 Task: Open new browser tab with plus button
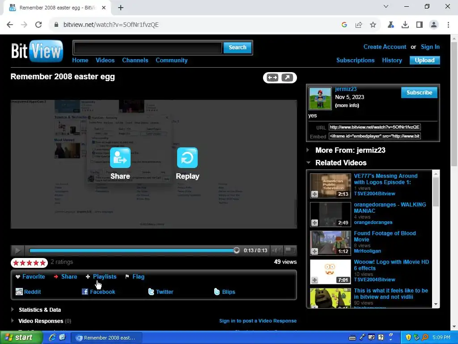(121, 8)
